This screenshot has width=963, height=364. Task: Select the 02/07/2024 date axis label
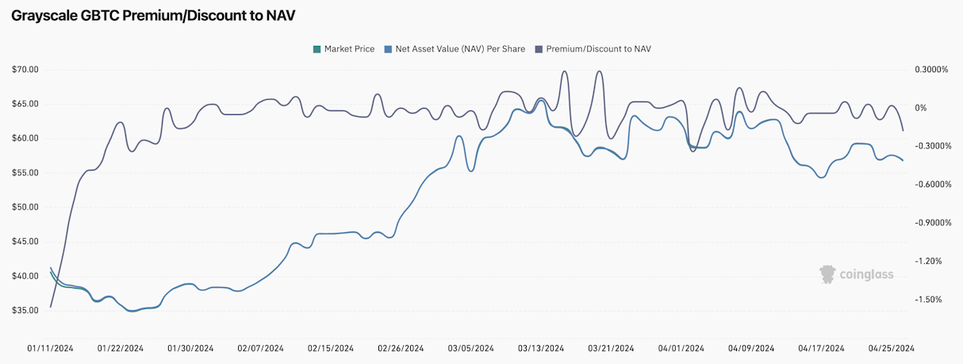click(x=260, y=348)
